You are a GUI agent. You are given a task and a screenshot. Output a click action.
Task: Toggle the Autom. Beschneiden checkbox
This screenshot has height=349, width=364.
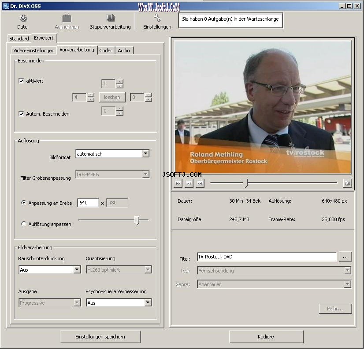21,114
